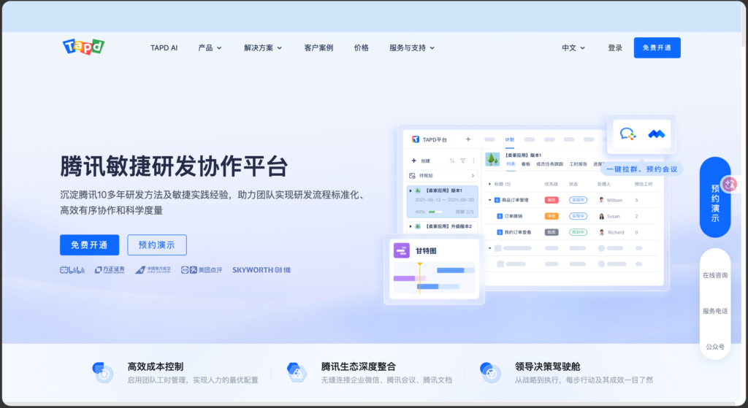Click the plus icon beside TAPD平台
The height and width of the screenshot is (408, 748).
[468, 139]
